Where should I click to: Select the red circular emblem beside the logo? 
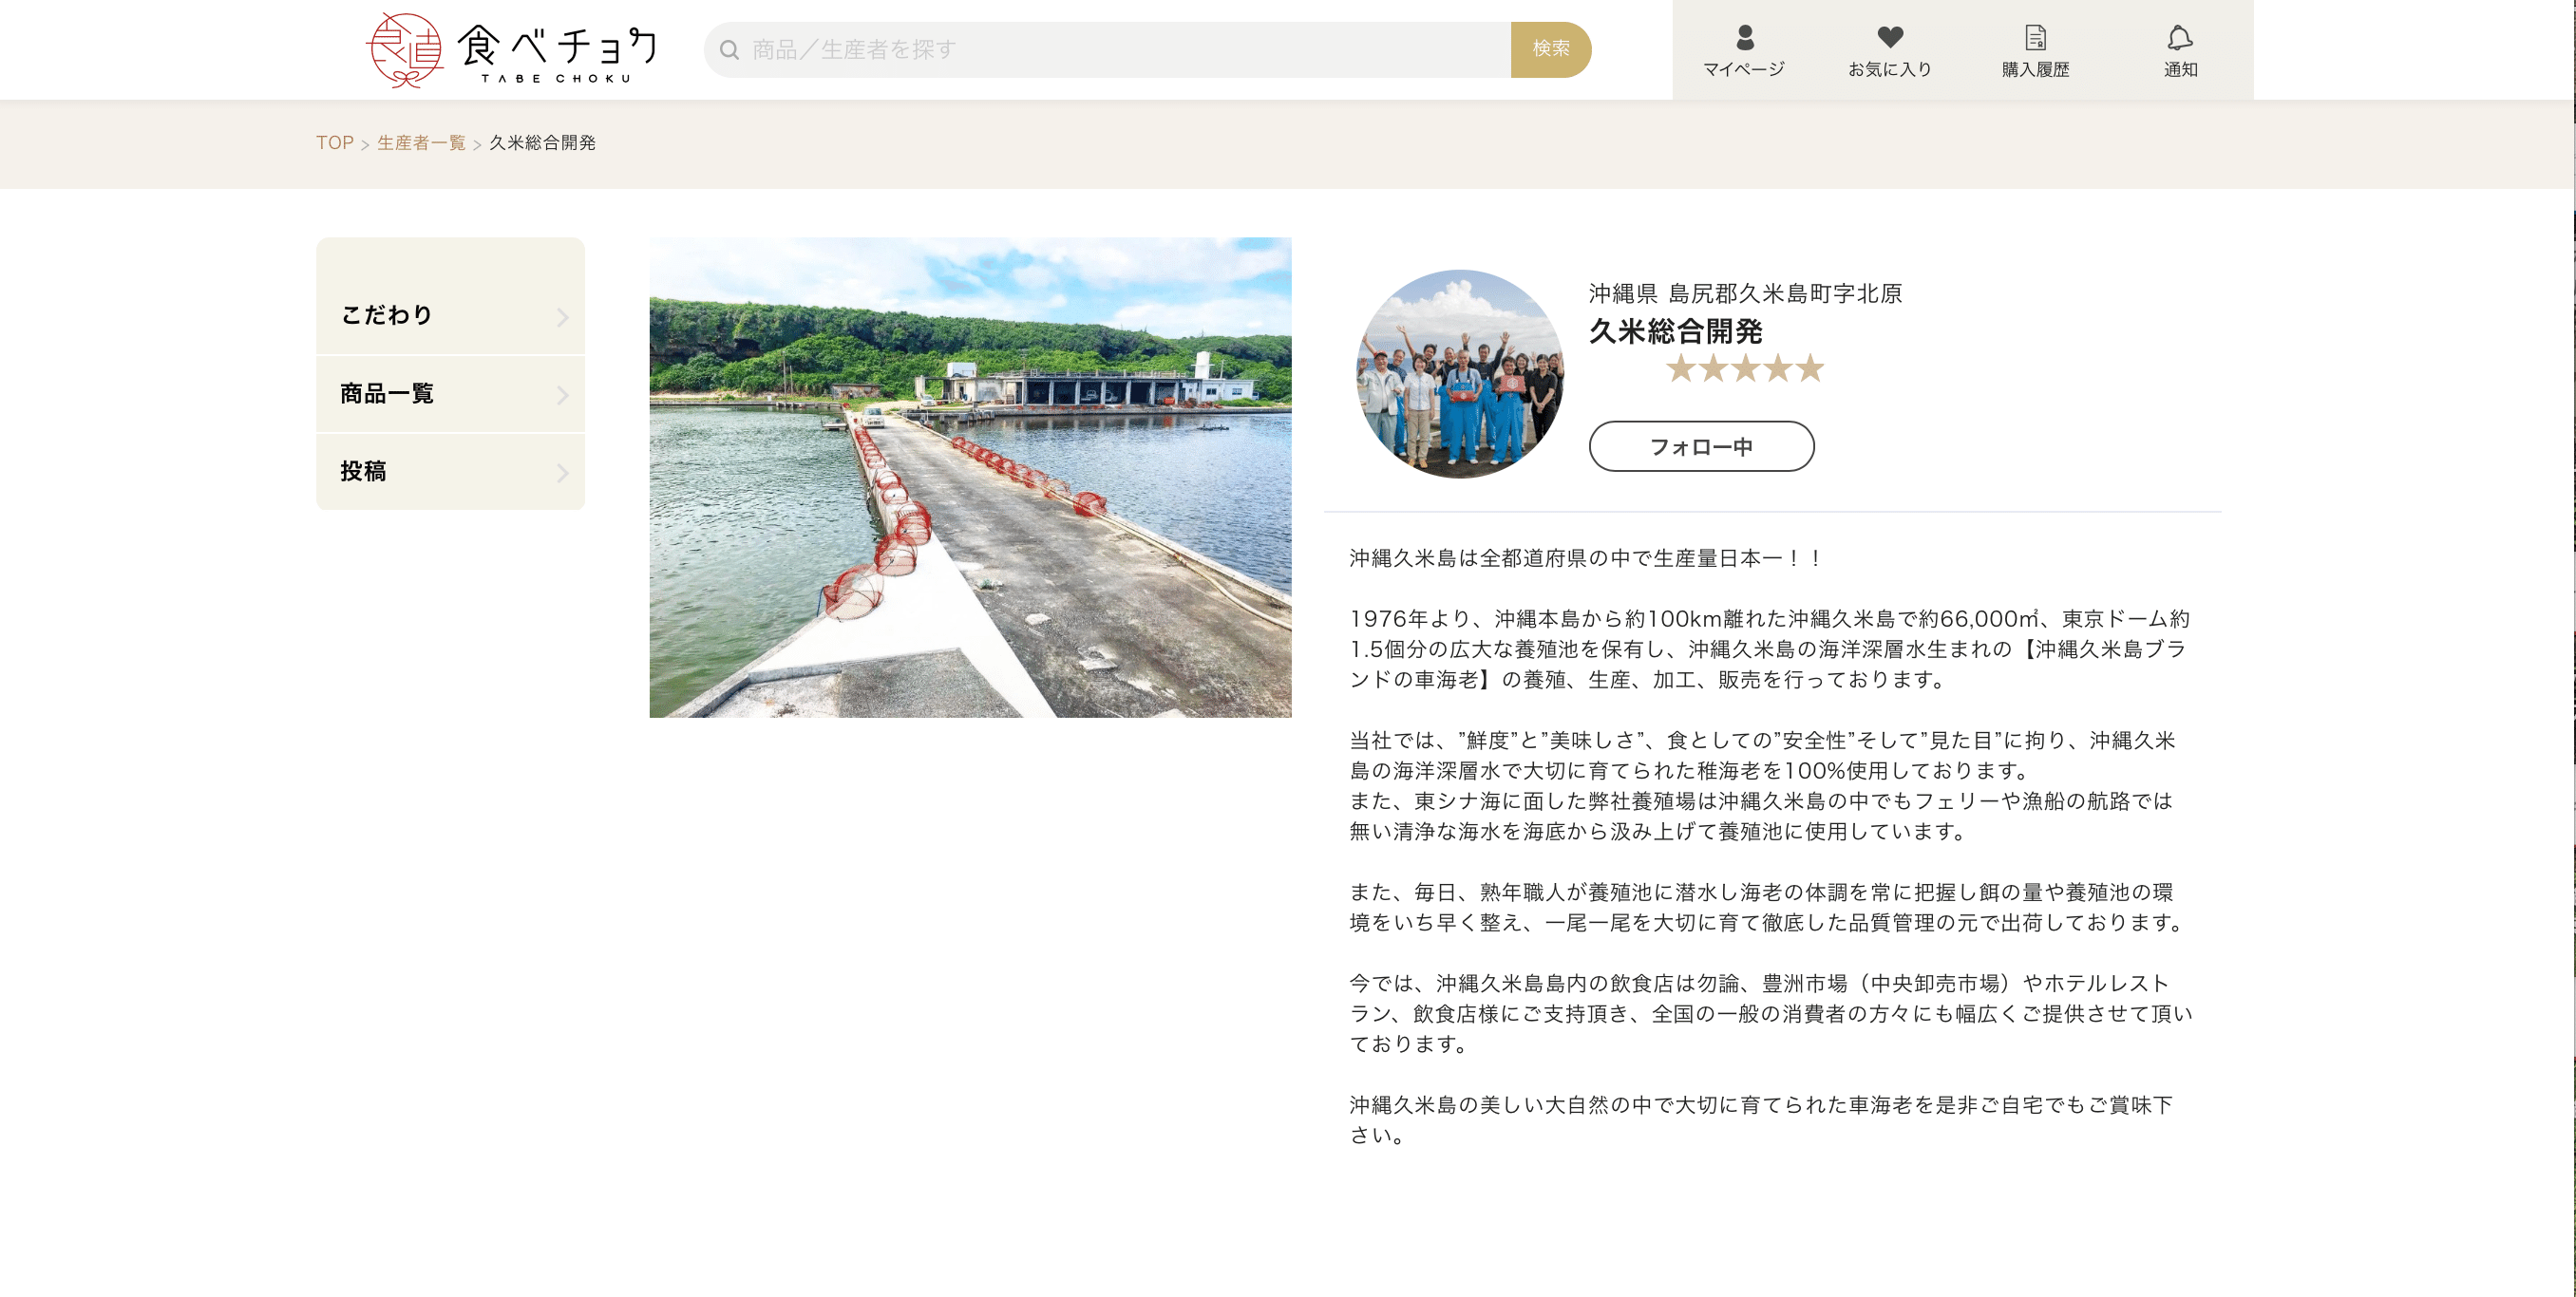404,47
